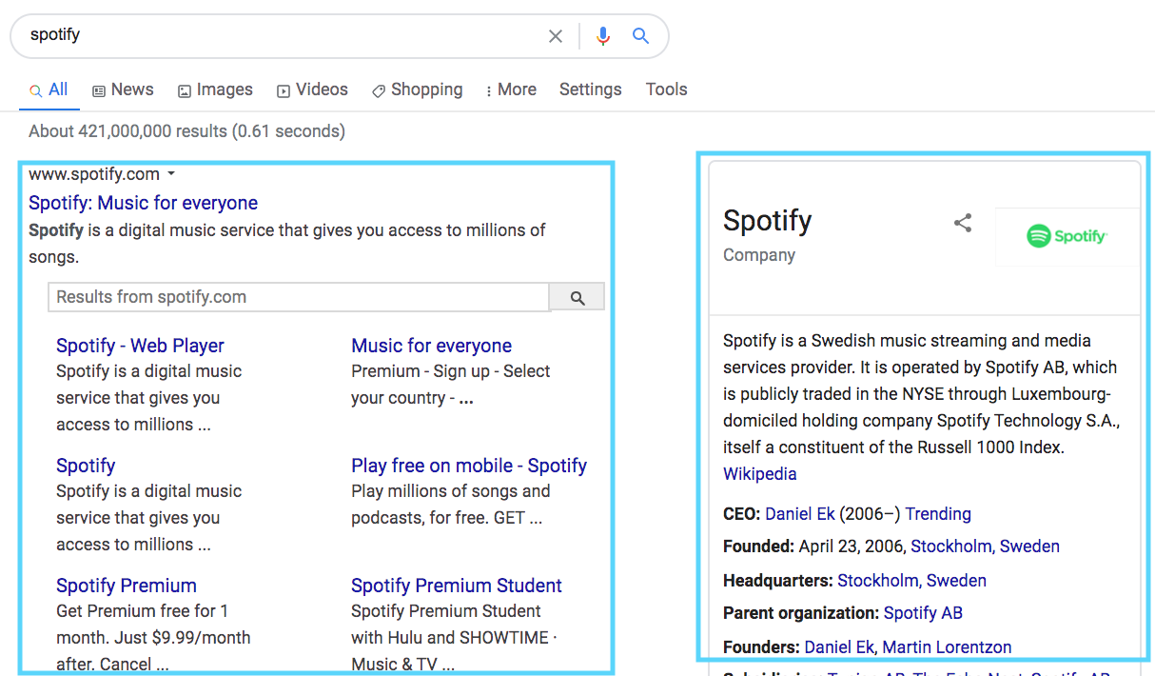
Task: Click the blue magnifying glass search icon
Action: [641, 36]
